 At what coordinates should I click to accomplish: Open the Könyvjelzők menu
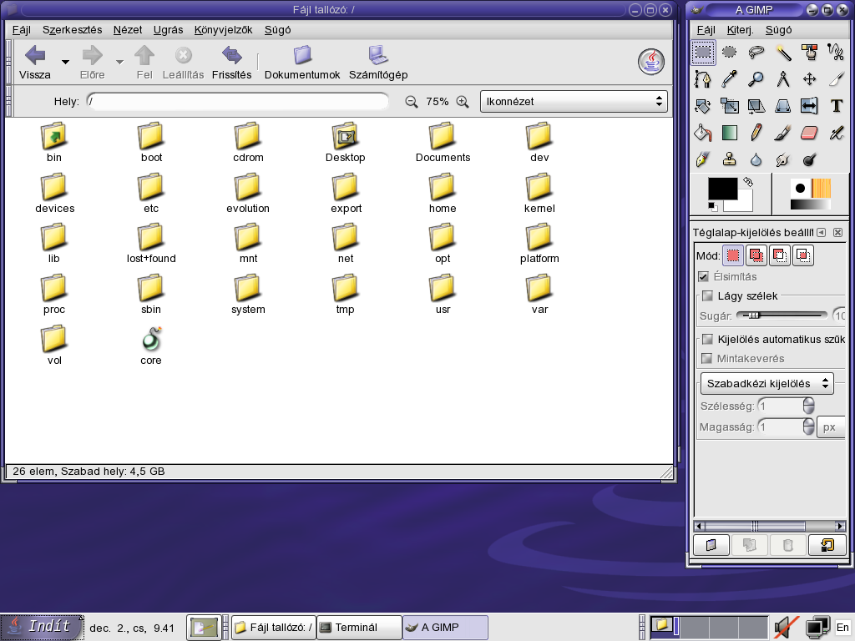[x=223, y=30]
